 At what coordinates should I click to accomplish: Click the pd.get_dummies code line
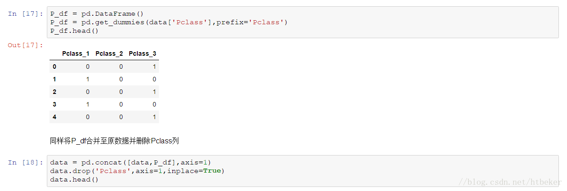click(x=168, y=22)
